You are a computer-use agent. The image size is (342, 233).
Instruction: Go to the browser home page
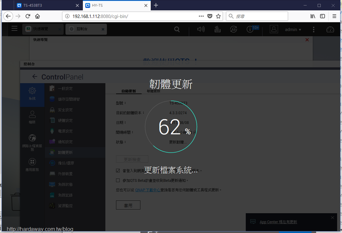tap(37, 16)
